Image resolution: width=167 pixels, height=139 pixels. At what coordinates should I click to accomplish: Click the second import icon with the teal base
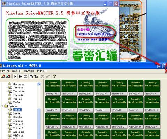tap(8, 76)
